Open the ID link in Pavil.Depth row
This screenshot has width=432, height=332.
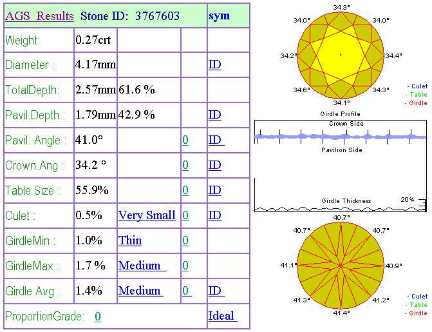pyautogui.click(x=215, y=115)
